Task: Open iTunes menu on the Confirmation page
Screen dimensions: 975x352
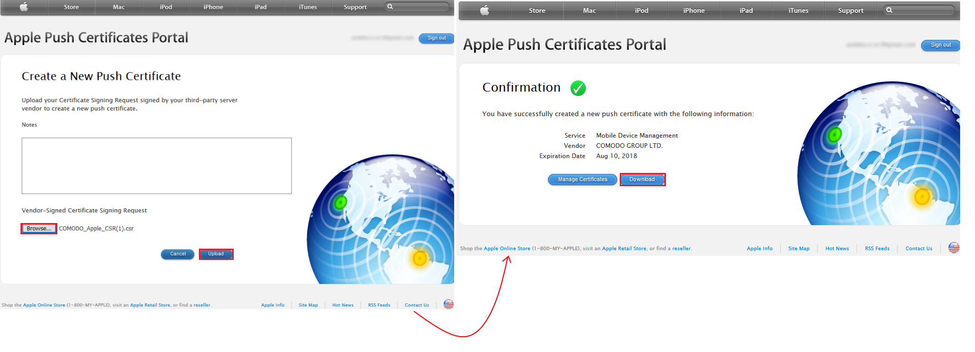Action: (799, 11)
